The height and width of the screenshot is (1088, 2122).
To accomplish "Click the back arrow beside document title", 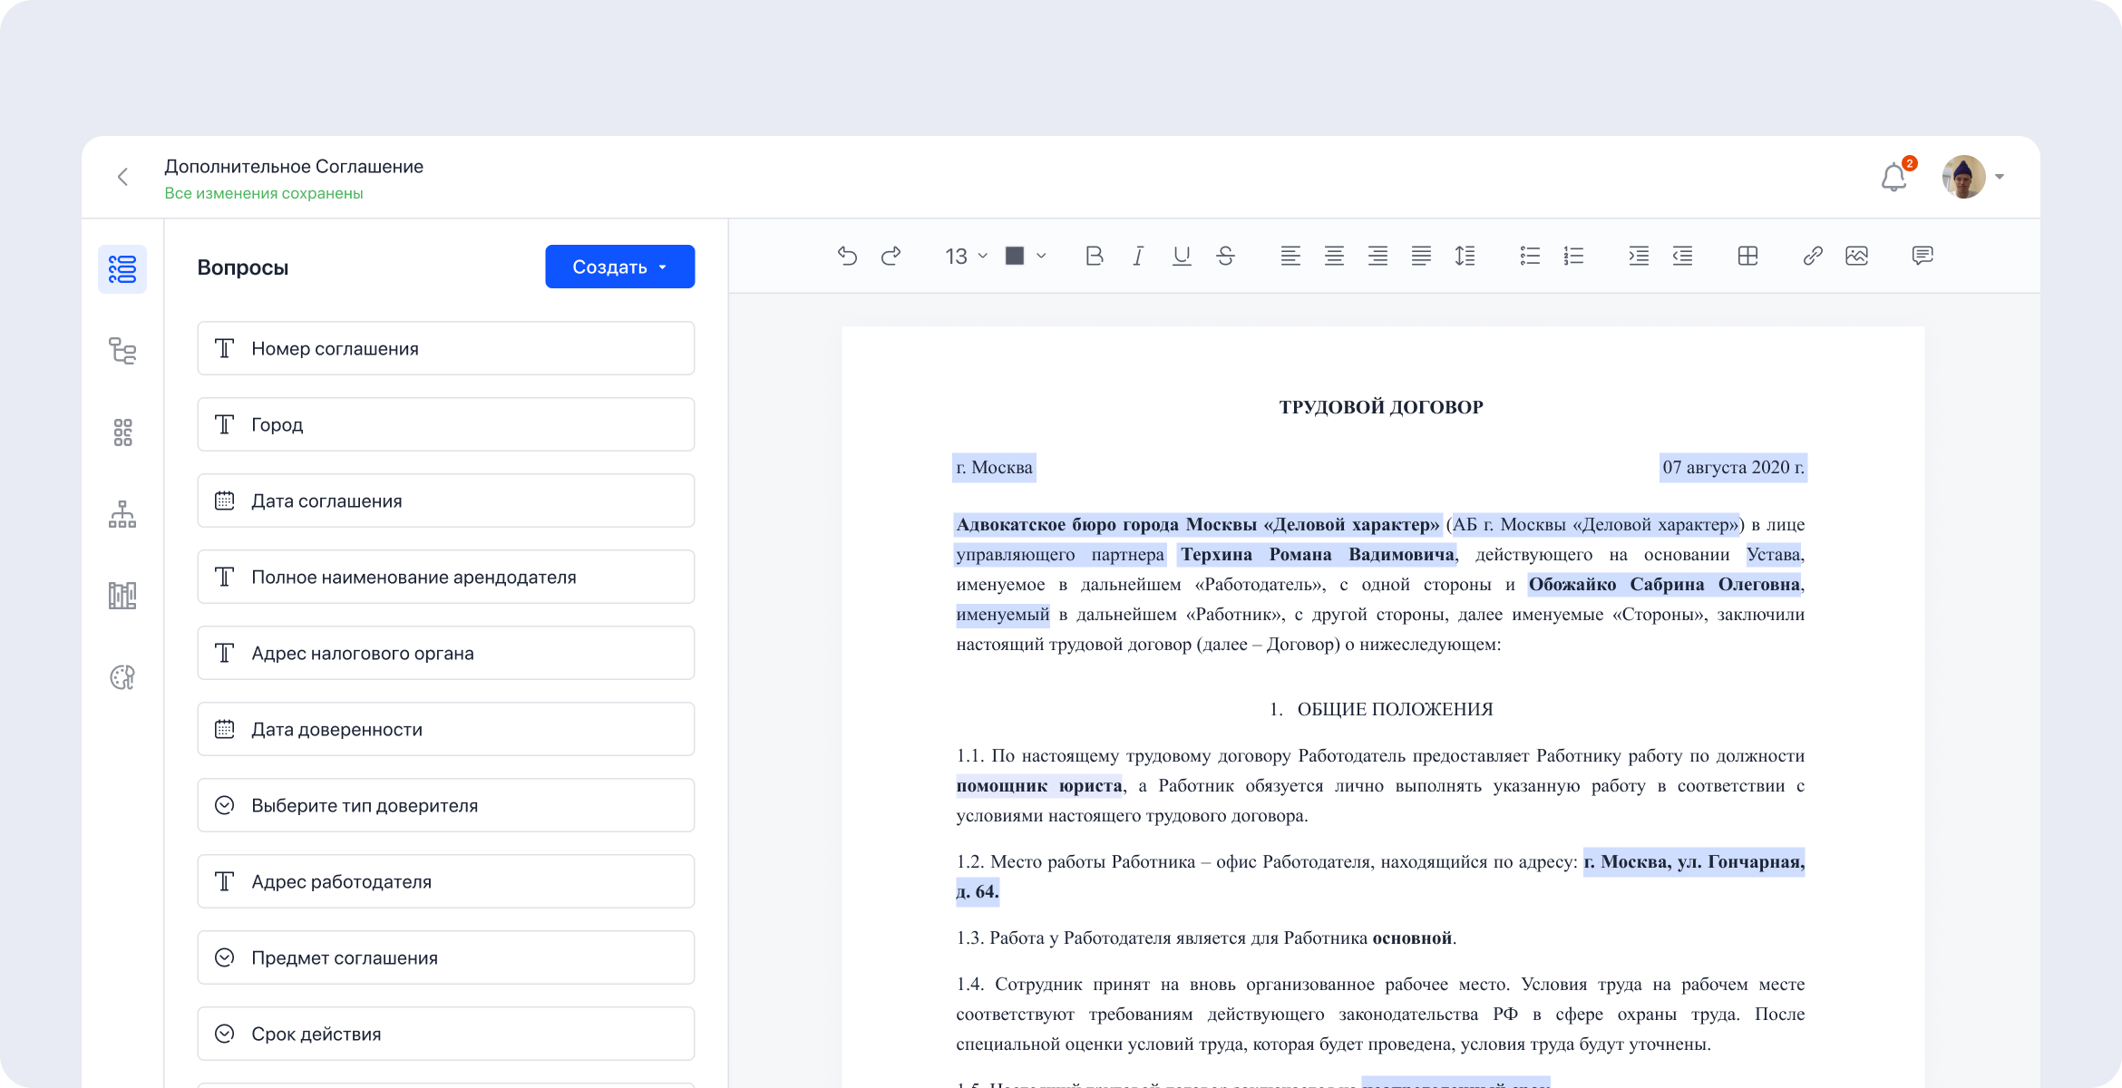I will tap(123, 177).
